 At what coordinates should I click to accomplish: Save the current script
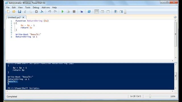click(x=20, y=12)
